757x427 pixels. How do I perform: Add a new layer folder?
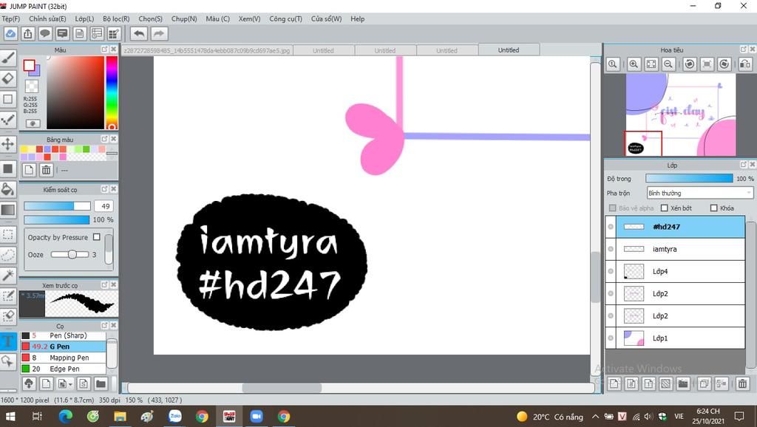click(x=682, y=384)
